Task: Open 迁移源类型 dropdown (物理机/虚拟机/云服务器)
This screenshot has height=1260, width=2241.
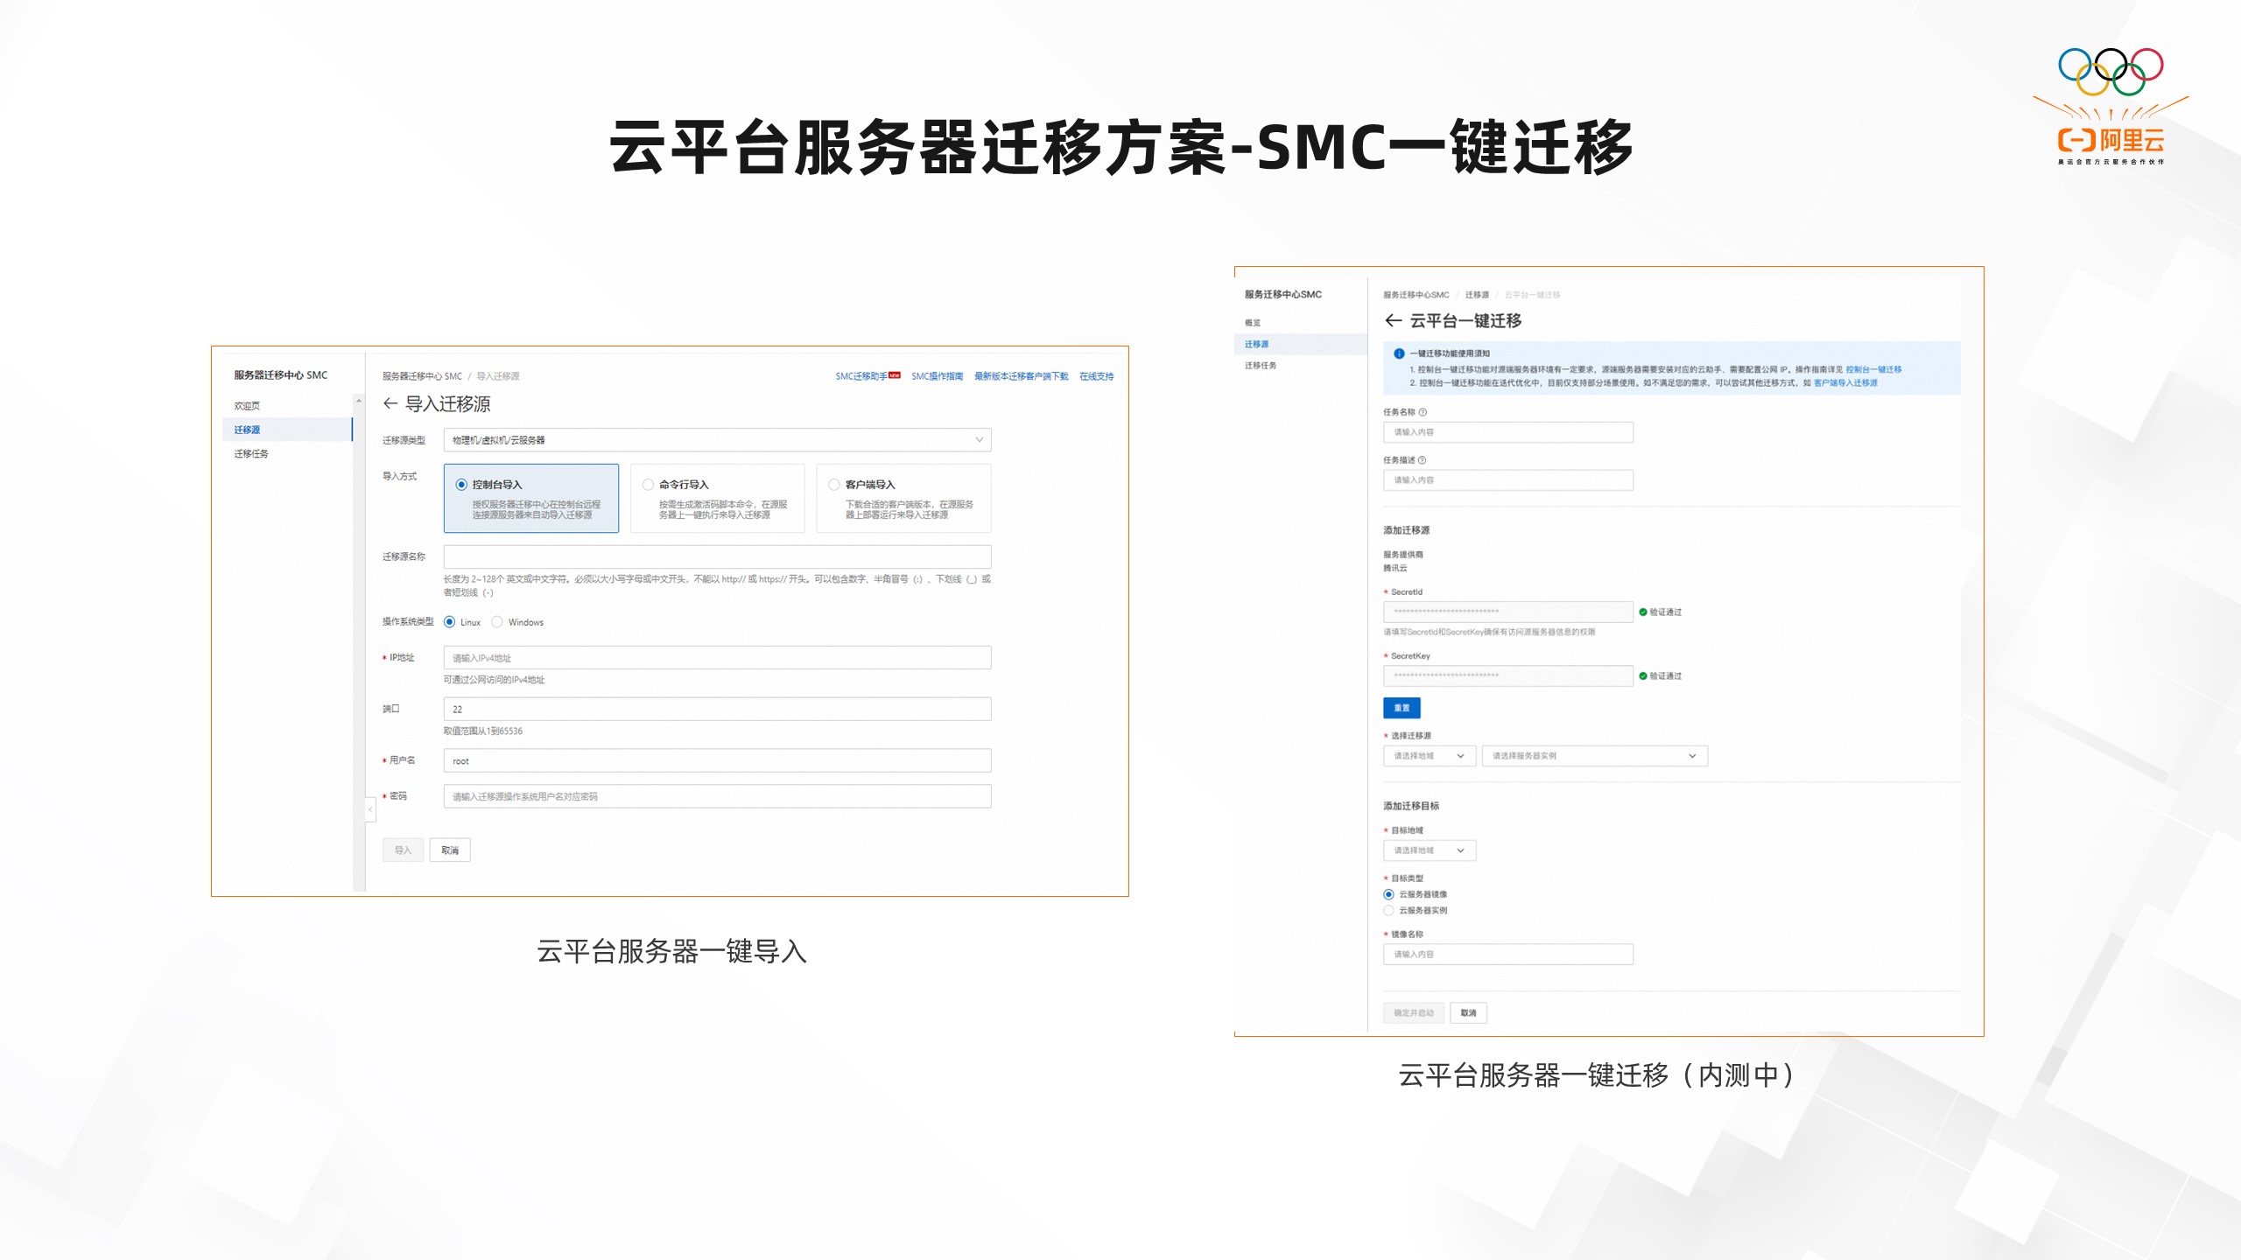Action: (718, 440)
